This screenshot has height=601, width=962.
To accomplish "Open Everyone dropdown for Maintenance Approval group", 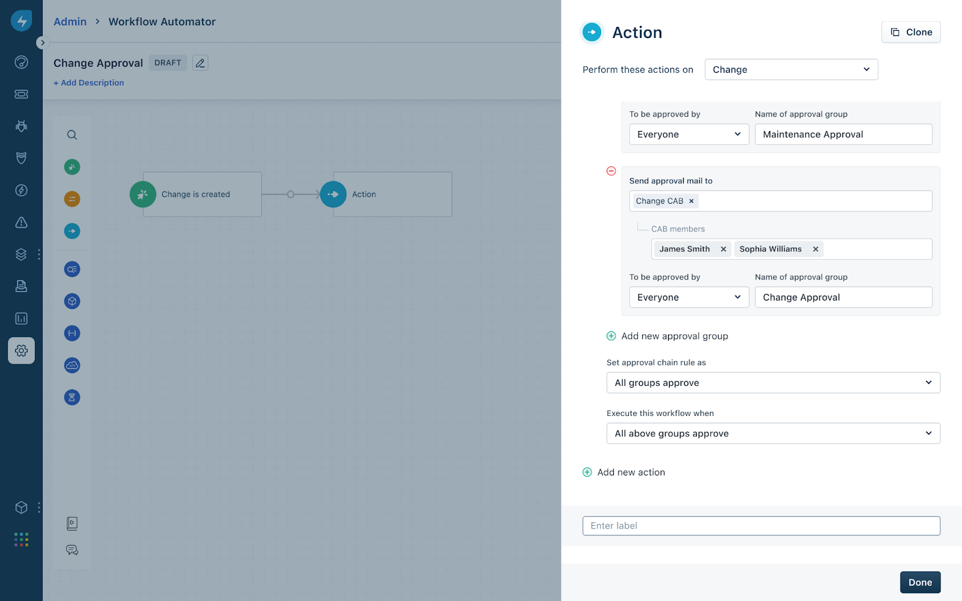I will [x=689, y=135].
